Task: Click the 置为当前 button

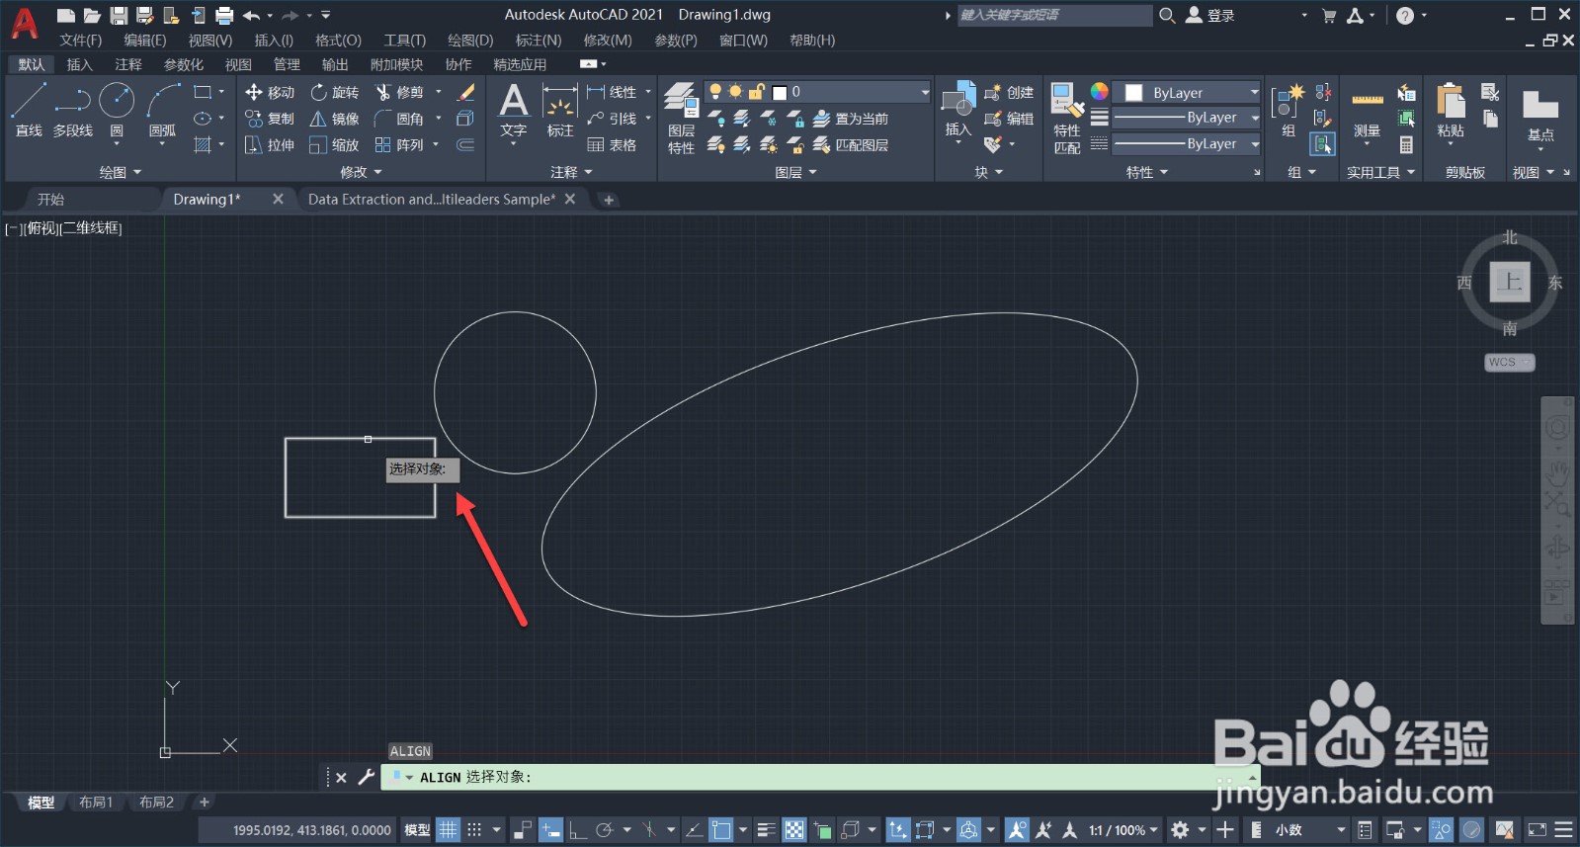Action: [851, 119]
